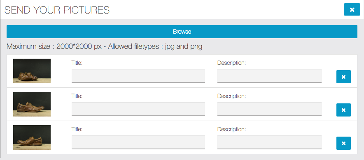Open the first thumbnail showing a shoe pair
This screenshot has width=364, height=160.
pyautogui.click(x=32, y=71)
